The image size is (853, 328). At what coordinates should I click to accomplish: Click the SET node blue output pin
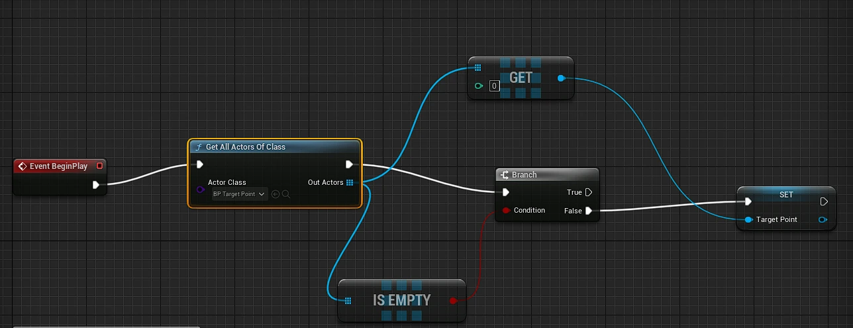pos(823,219)
